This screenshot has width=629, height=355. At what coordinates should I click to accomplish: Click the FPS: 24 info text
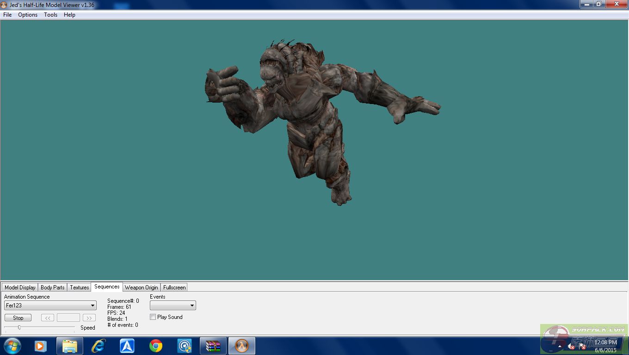(x=116, y=313)
